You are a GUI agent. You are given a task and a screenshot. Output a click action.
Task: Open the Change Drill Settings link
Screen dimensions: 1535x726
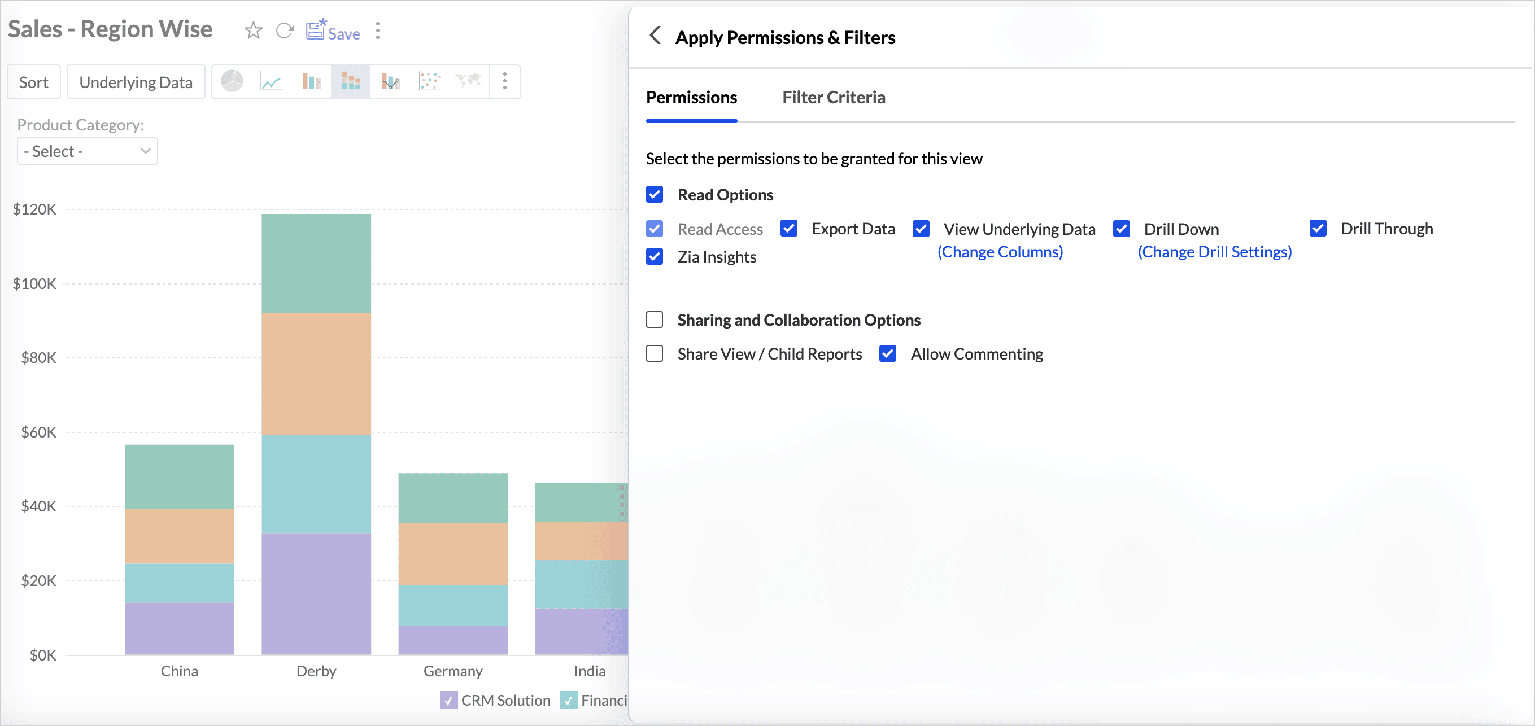1214,252
